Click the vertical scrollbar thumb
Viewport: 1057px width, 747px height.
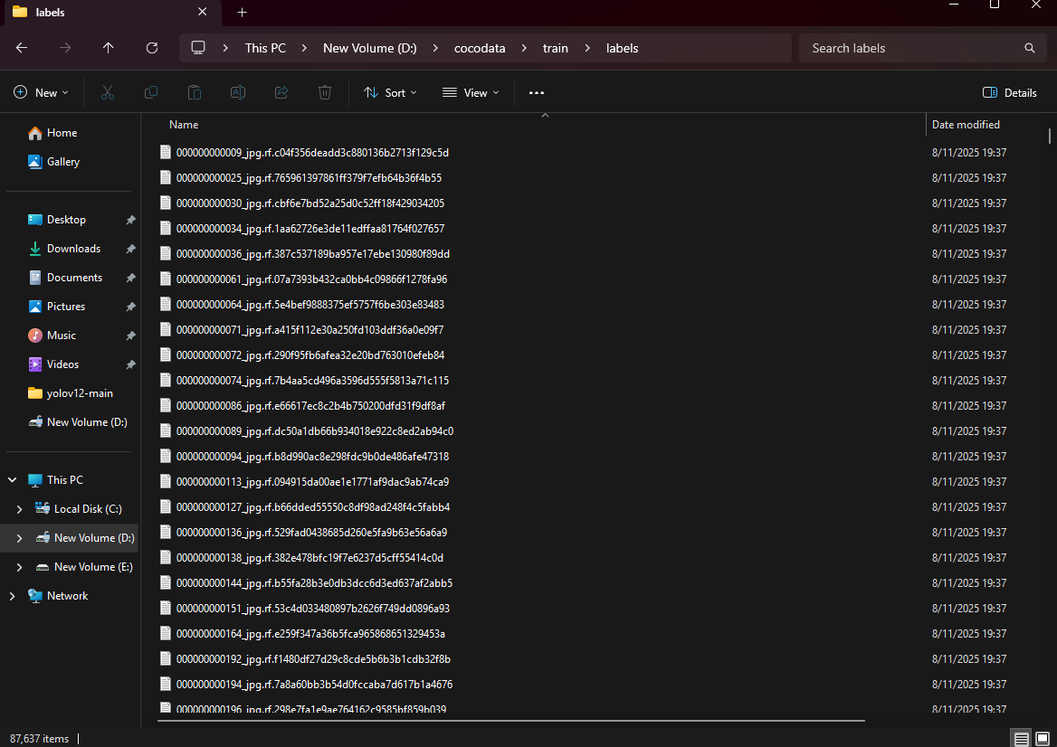pyautogui.click(x=1050, y=136)
